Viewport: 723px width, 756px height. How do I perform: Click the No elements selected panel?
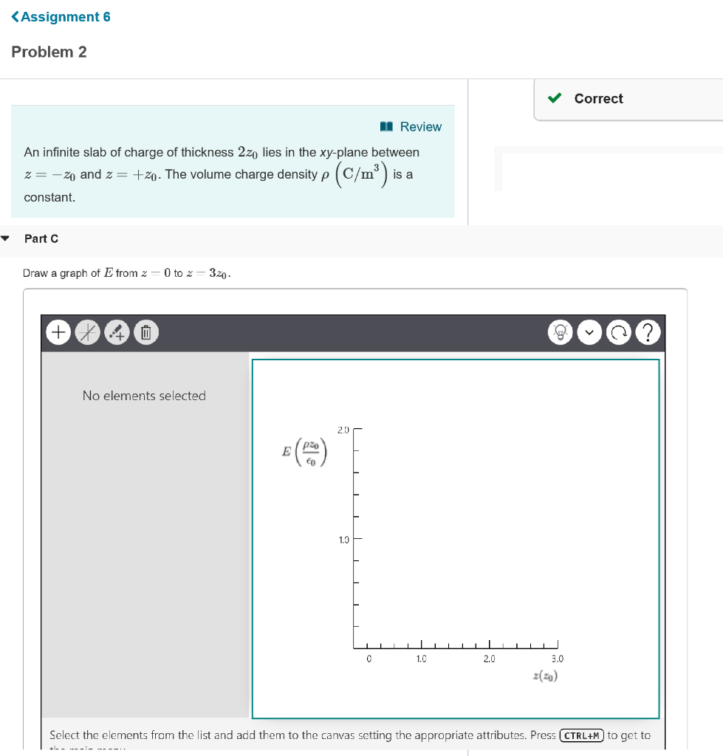145,396
